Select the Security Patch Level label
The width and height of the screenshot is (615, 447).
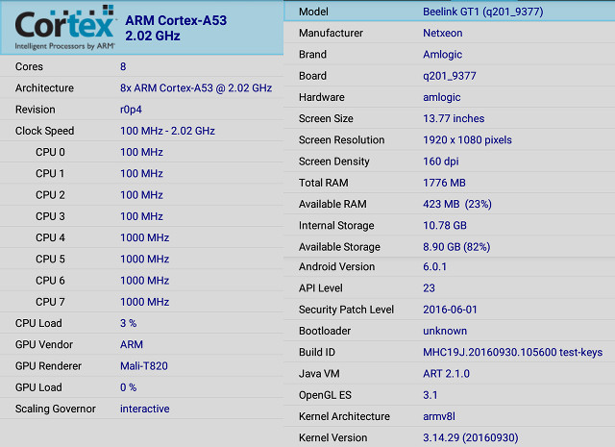tap(346, 310)
